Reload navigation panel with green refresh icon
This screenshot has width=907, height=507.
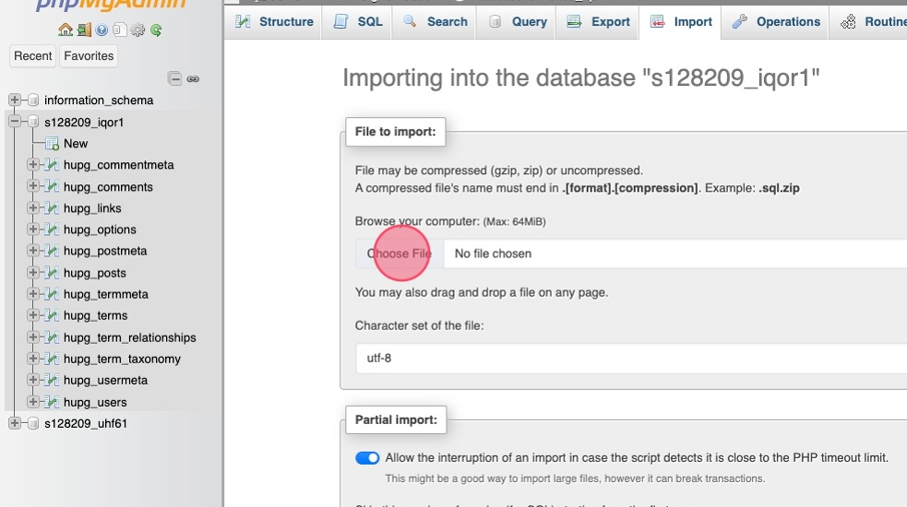tap(156, 30)
